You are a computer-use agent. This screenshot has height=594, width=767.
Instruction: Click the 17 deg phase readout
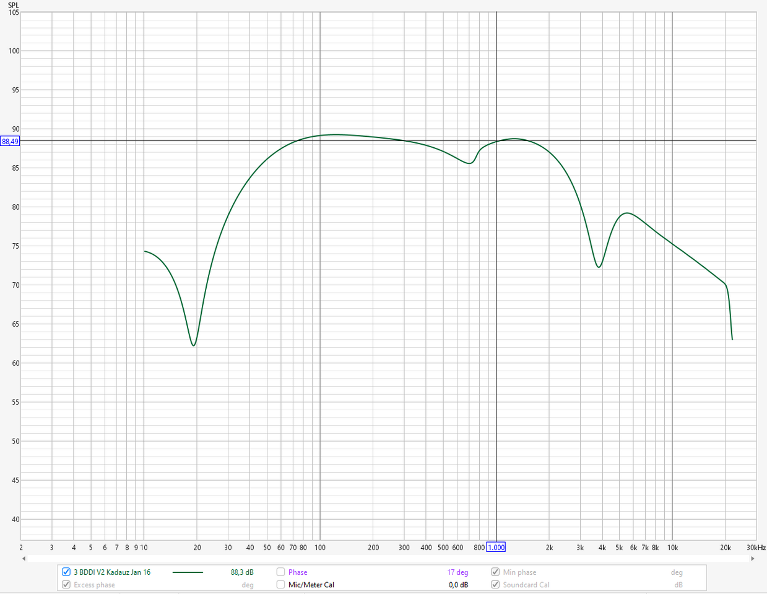457,572
